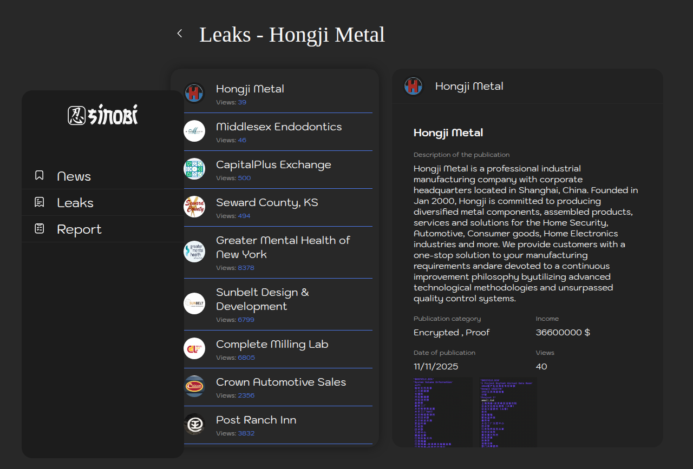Click the Greater Mental Health logo icon
The width and height of the screenshot is (693, 469).
coord(194,252)
